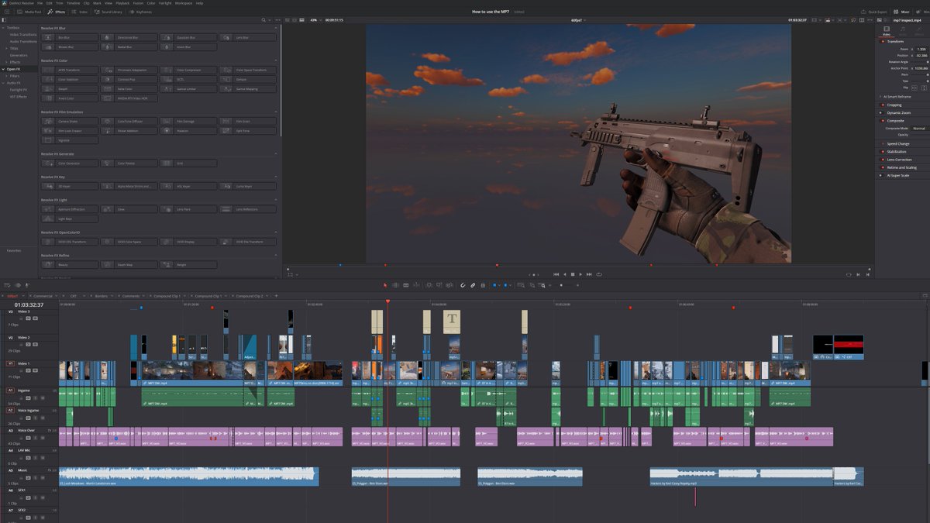Open the Sound Library panel
This screenshot has height=523, width=930.
coord(109,12)
